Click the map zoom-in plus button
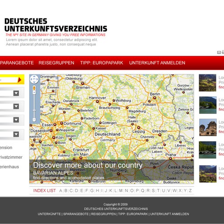The image size is (224, 224). coord(34,93)
